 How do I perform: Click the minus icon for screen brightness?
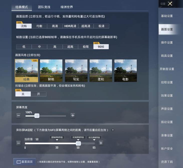click(x=19, y=115)
